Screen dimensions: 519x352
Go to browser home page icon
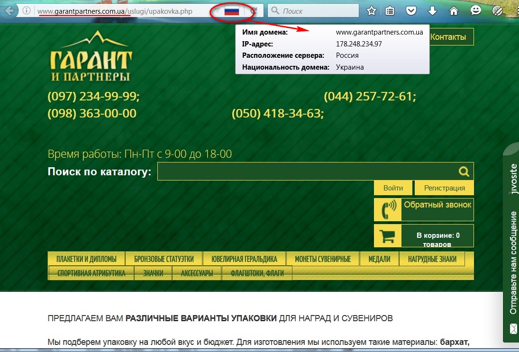point(454,10)
